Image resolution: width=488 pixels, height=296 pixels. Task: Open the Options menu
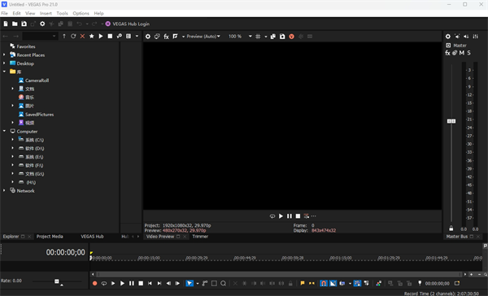pos(81,13)
